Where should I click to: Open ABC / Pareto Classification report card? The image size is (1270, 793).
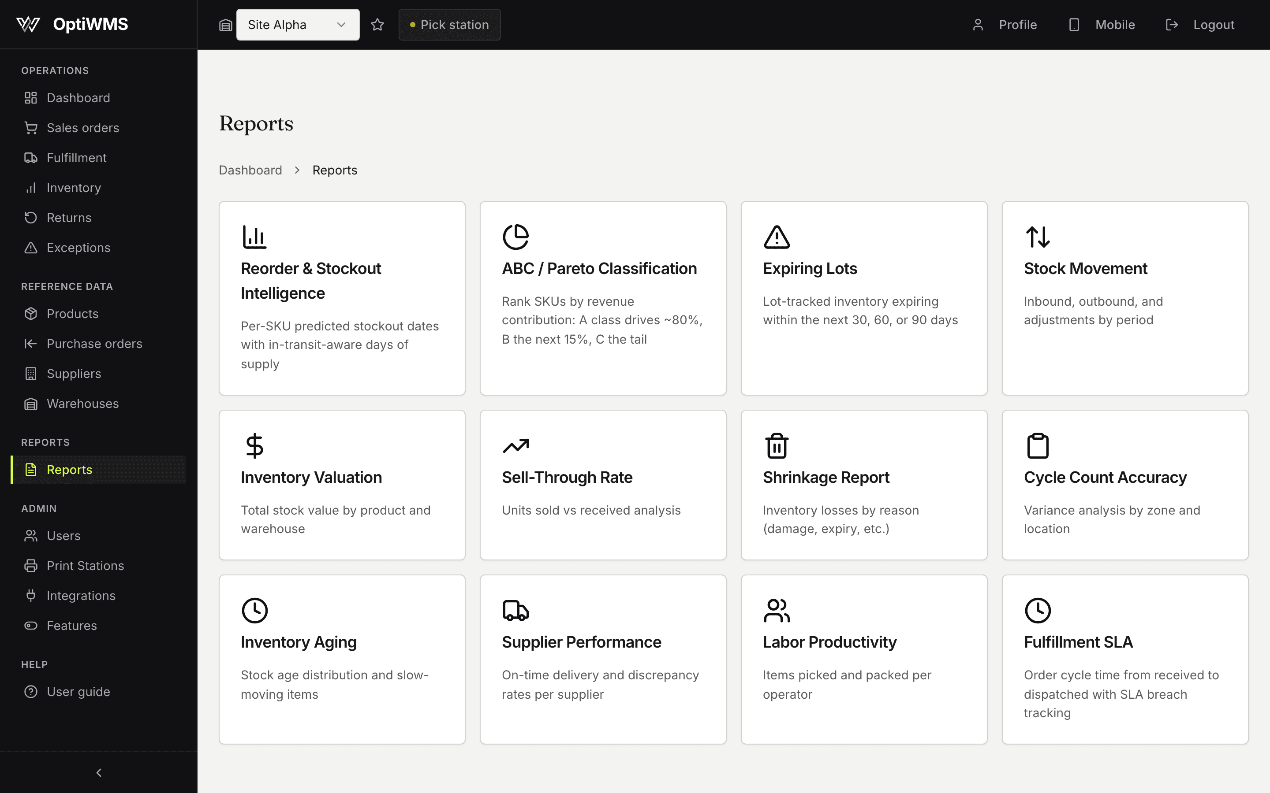point(603,298)
